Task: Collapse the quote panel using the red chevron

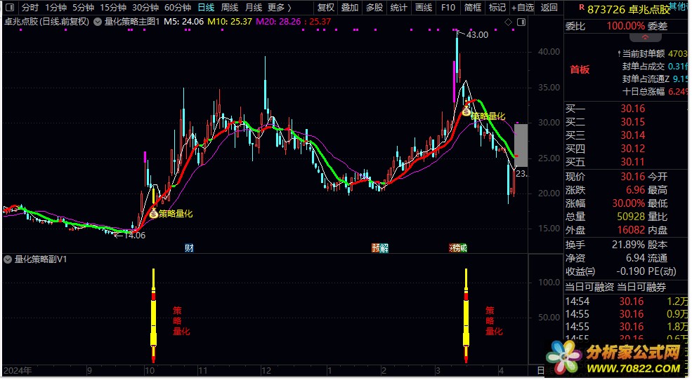Action: tap(646, 37)
